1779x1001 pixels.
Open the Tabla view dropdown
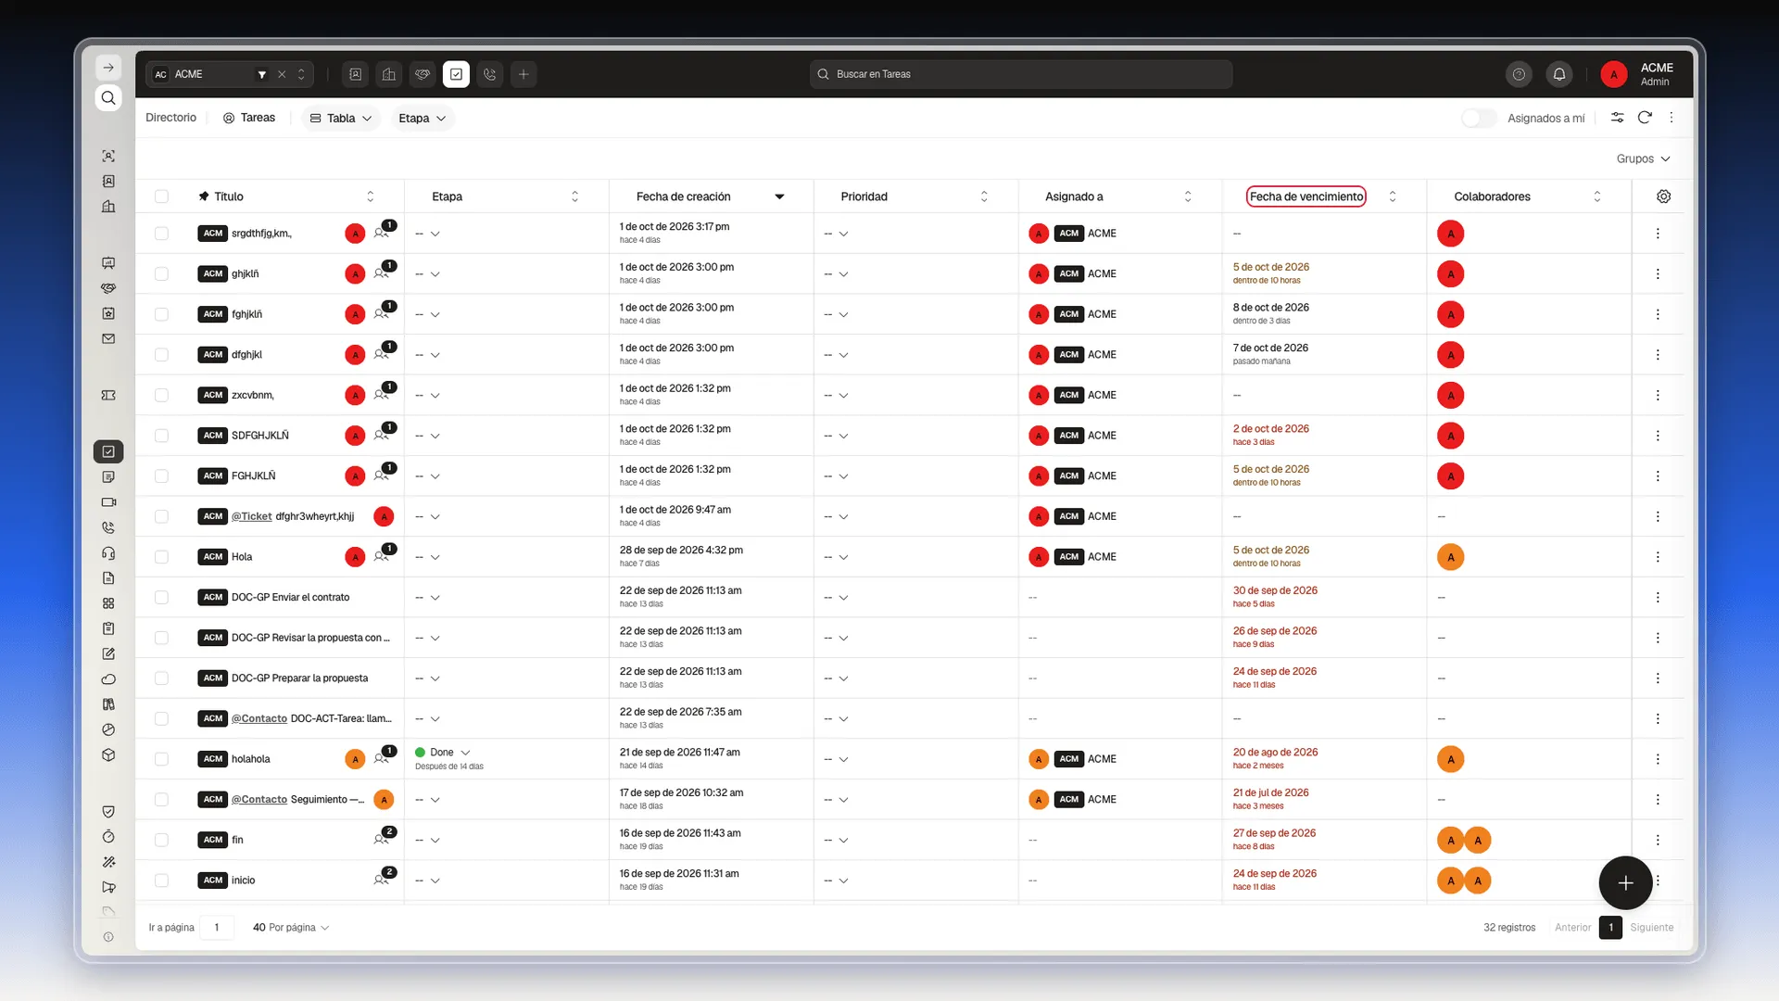[341, 118]
